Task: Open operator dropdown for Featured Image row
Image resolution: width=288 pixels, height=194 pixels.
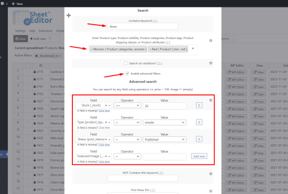Action: click(128, 156)
